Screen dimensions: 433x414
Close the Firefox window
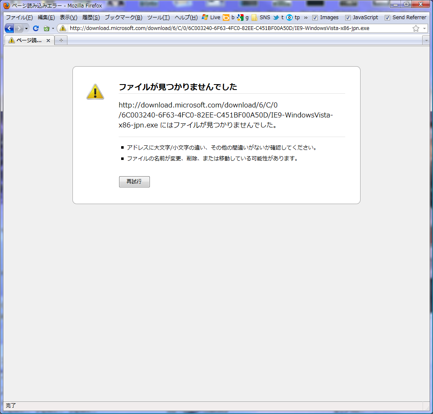tap(421, 5)
